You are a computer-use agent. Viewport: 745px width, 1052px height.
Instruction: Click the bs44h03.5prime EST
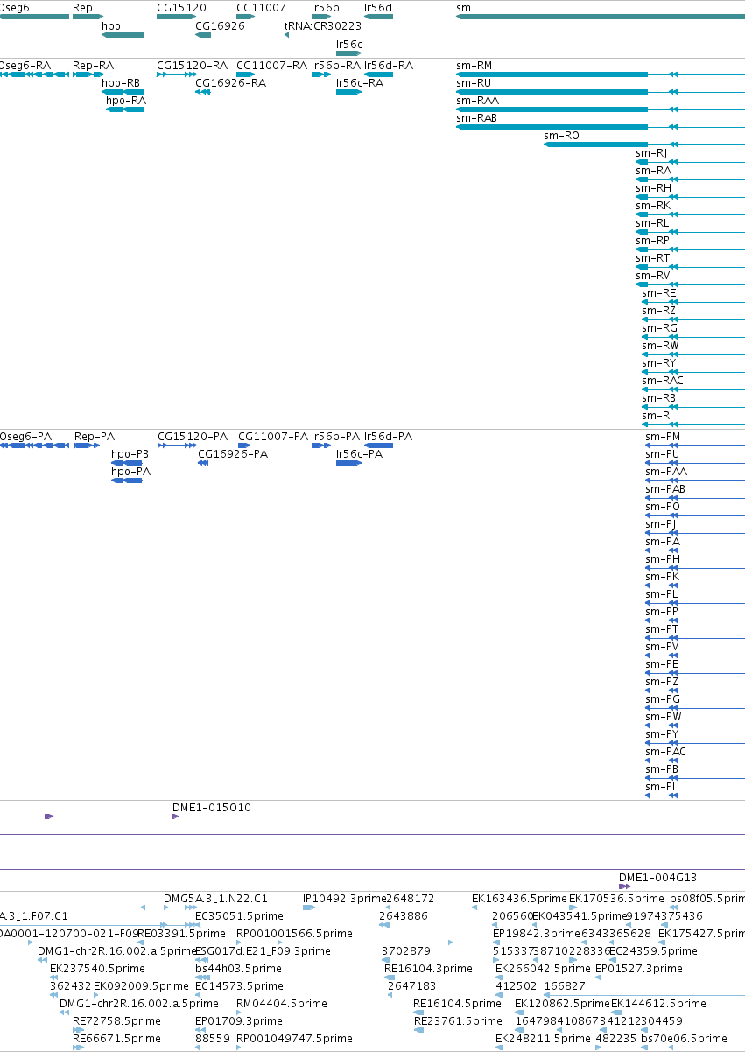point(203,978)
